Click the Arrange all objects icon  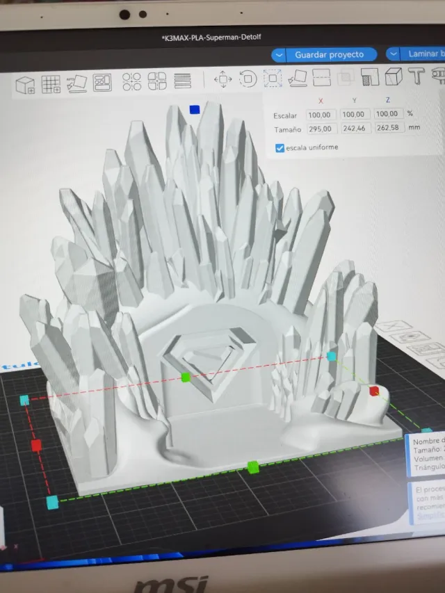coord(102,82)
